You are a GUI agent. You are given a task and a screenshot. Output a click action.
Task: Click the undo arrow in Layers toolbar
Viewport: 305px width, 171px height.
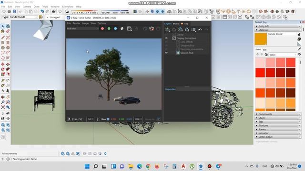[x=200, y=29]
